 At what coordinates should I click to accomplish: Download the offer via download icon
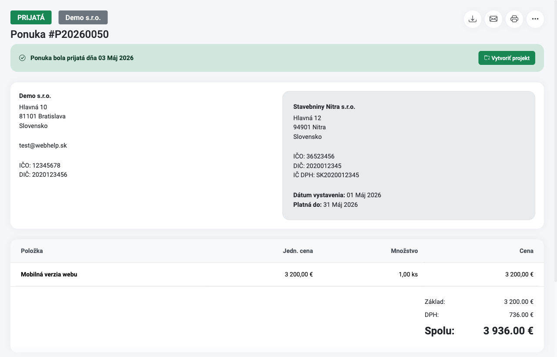coord(473,19)
